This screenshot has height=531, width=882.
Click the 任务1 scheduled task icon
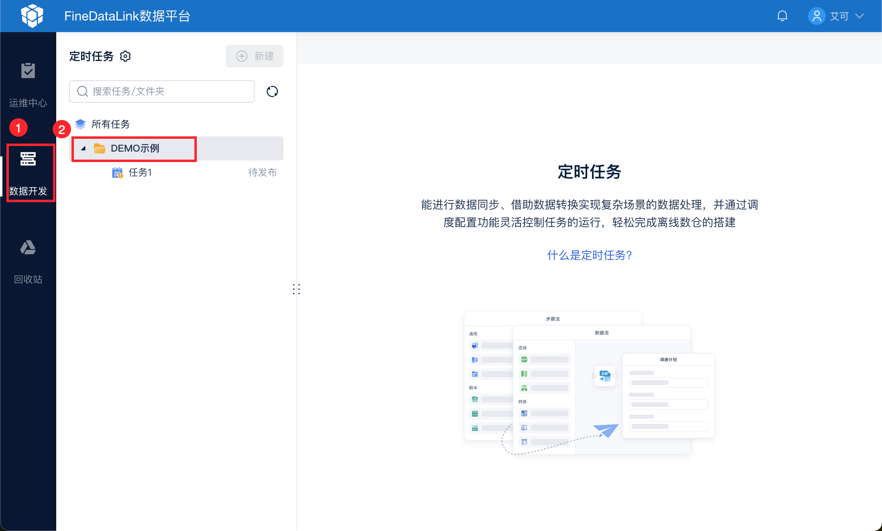click(117, 172)
